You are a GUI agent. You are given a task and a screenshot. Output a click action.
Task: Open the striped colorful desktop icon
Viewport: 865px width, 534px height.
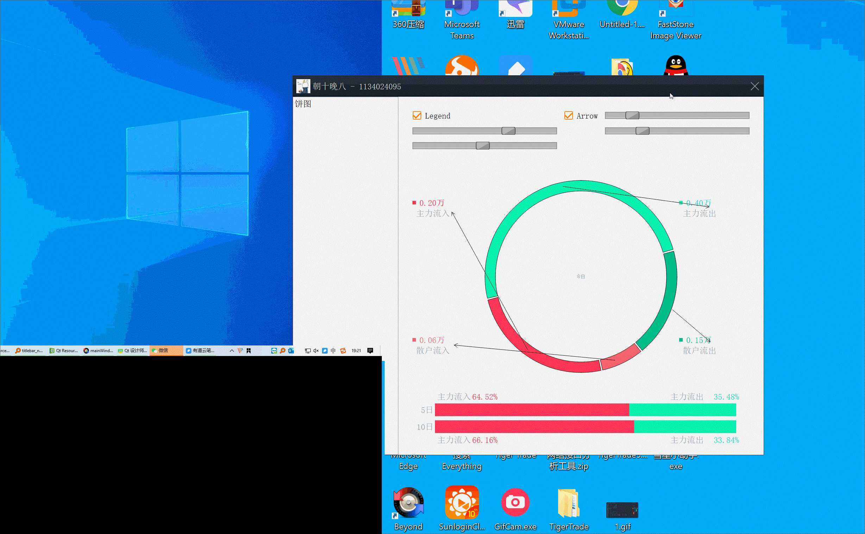tap(408, 66)
